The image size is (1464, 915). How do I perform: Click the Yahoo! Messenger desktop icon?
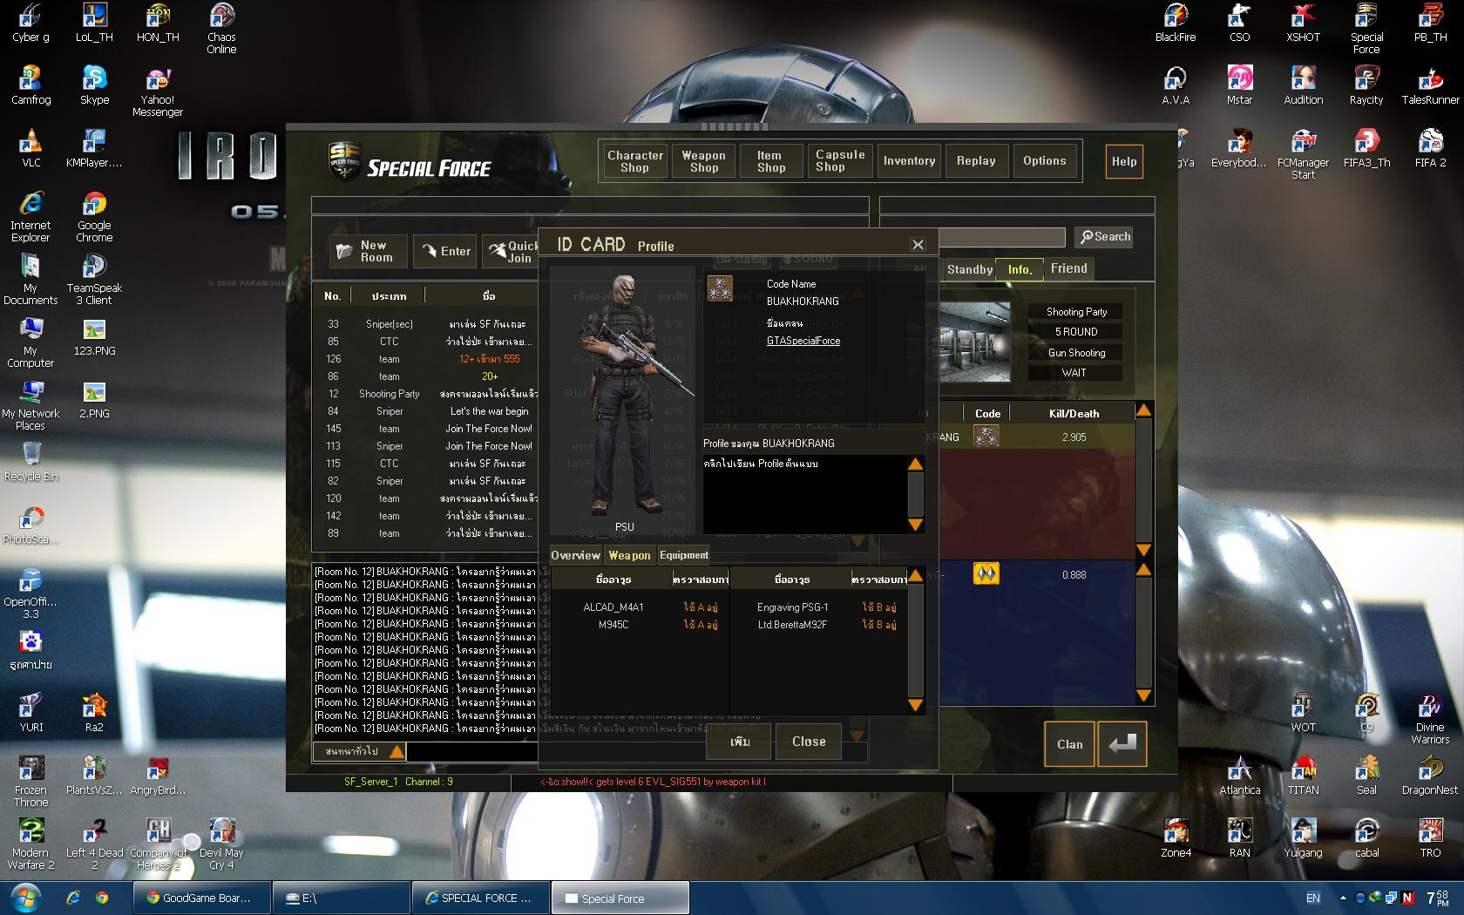(x=158, y=91)
